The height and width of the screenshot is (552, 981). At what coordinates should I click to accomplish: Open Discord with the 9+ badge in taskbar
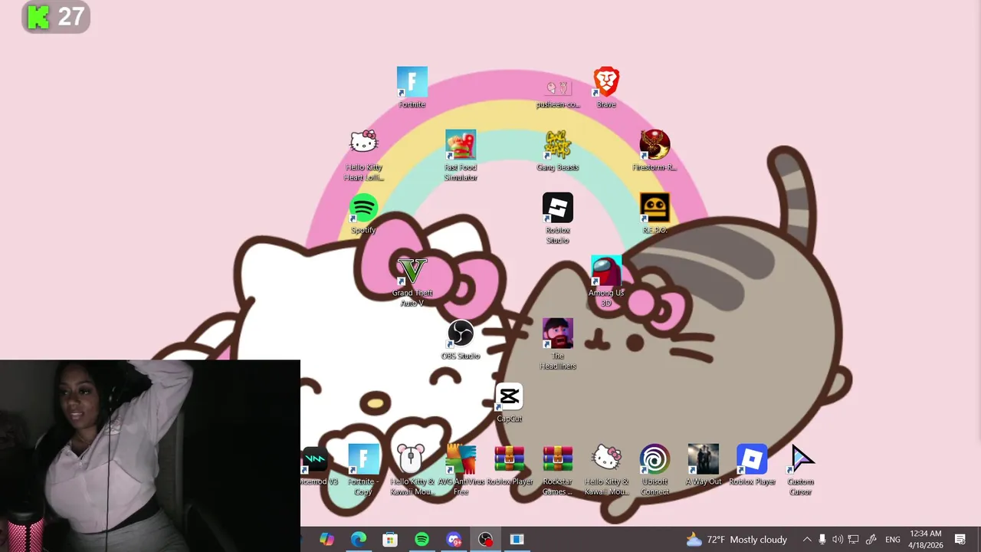[454, 540]
